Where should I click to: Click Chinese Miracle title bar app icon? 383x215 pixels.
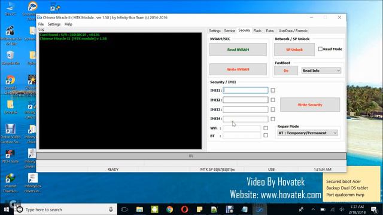coord(39,17)
